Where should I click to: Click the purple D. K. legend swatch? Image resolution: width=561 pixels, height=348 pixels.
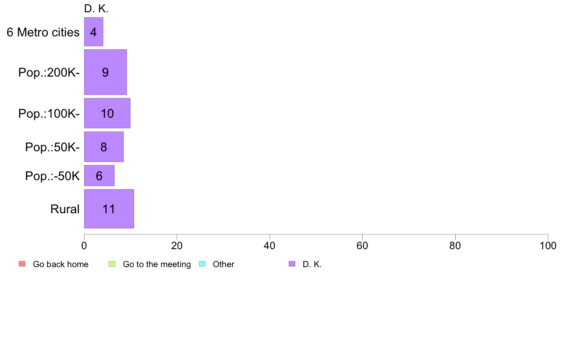tap(292, 264)
